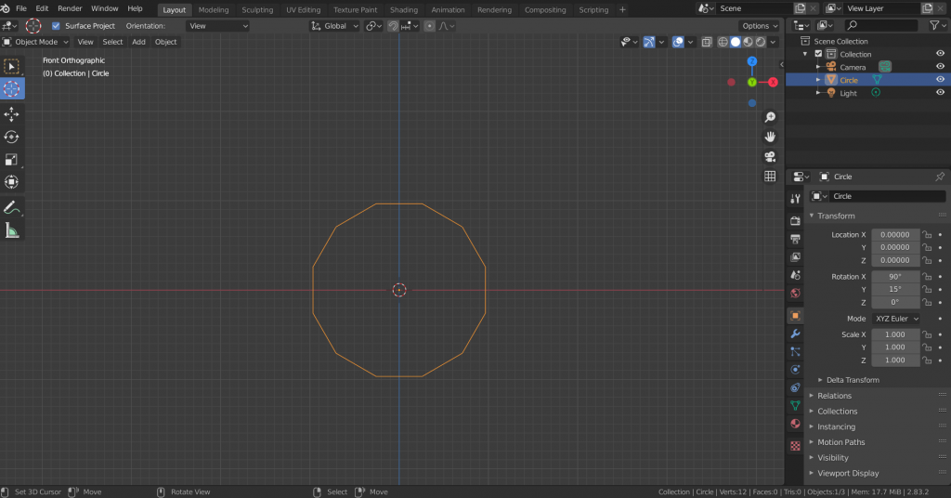951x498 pixels.
Task: Open the Particles properties tab
Action: (x=795, y=351)
